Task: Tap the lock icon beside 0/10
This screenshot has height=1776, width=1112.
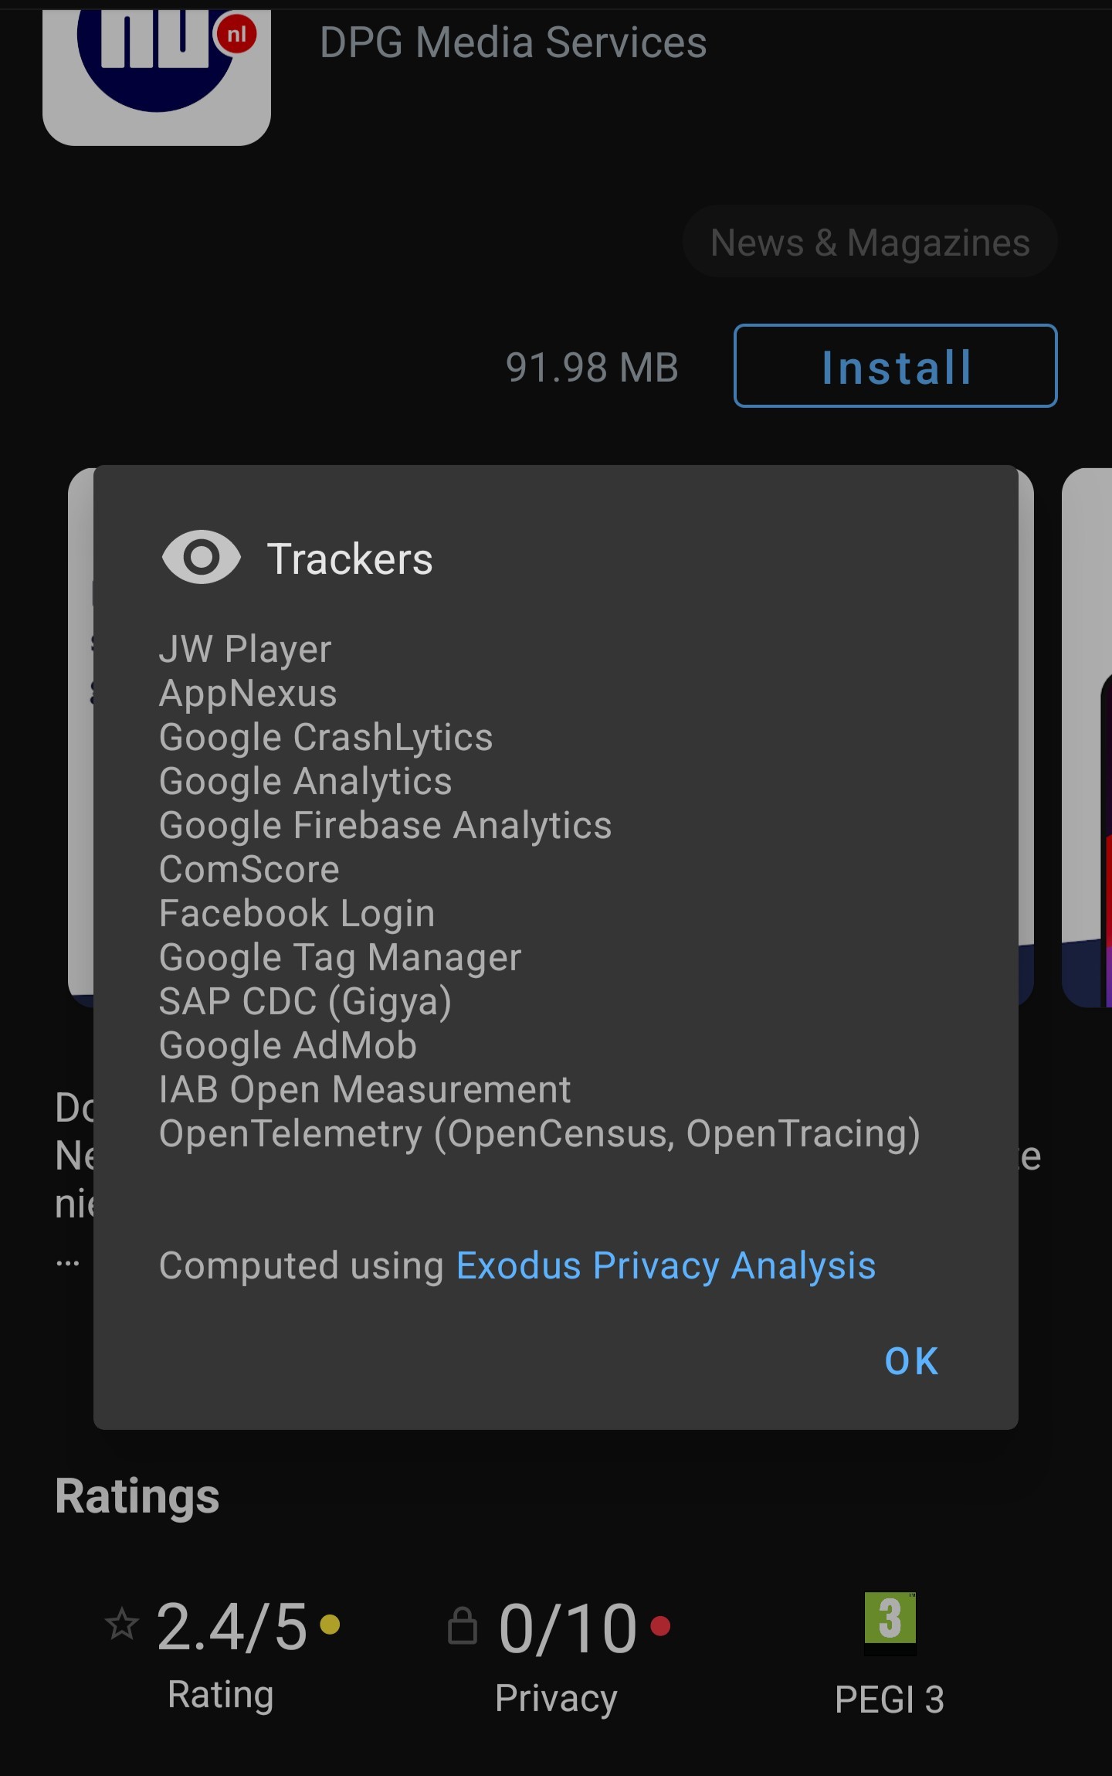Action: [x=463, y=1625]
